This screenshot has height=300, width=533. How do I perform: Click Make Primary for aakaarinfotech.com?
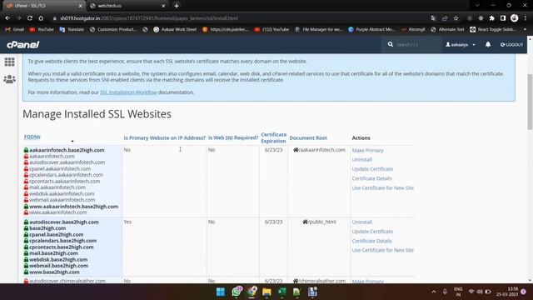click(367, 150)
